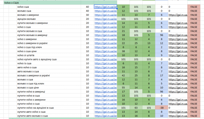This screenshot has height=119, width=204.
Task: Select the 55 cell in 'вольво з сша ціни' row
Action: click(123, 88)
